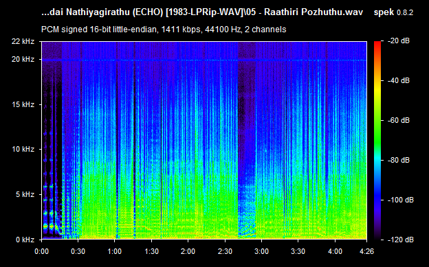Click the horizontal 20 kHz line in the spectrogram
429x267 pixels.
[x=203, y=60]
